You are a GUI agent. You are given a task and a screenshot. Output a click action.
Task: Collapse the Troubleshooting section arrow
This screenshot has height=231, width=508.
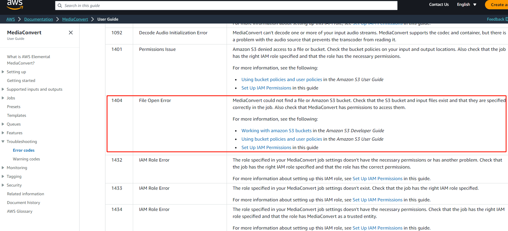pyautogui.click(x=3, y=142)
